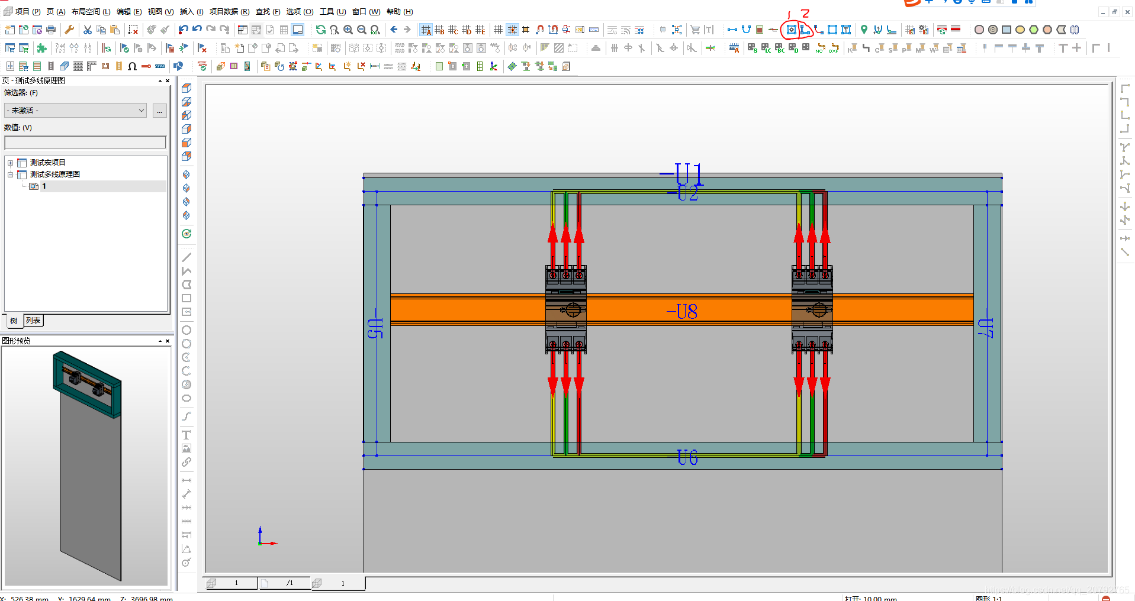Click the shopping cart icon
The image size is (1135, 601).
click(x=695, y=30)
